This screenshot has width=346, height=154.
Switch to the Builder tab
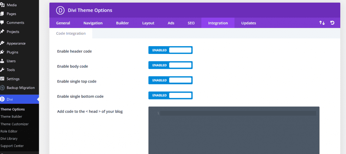[122, 23]
